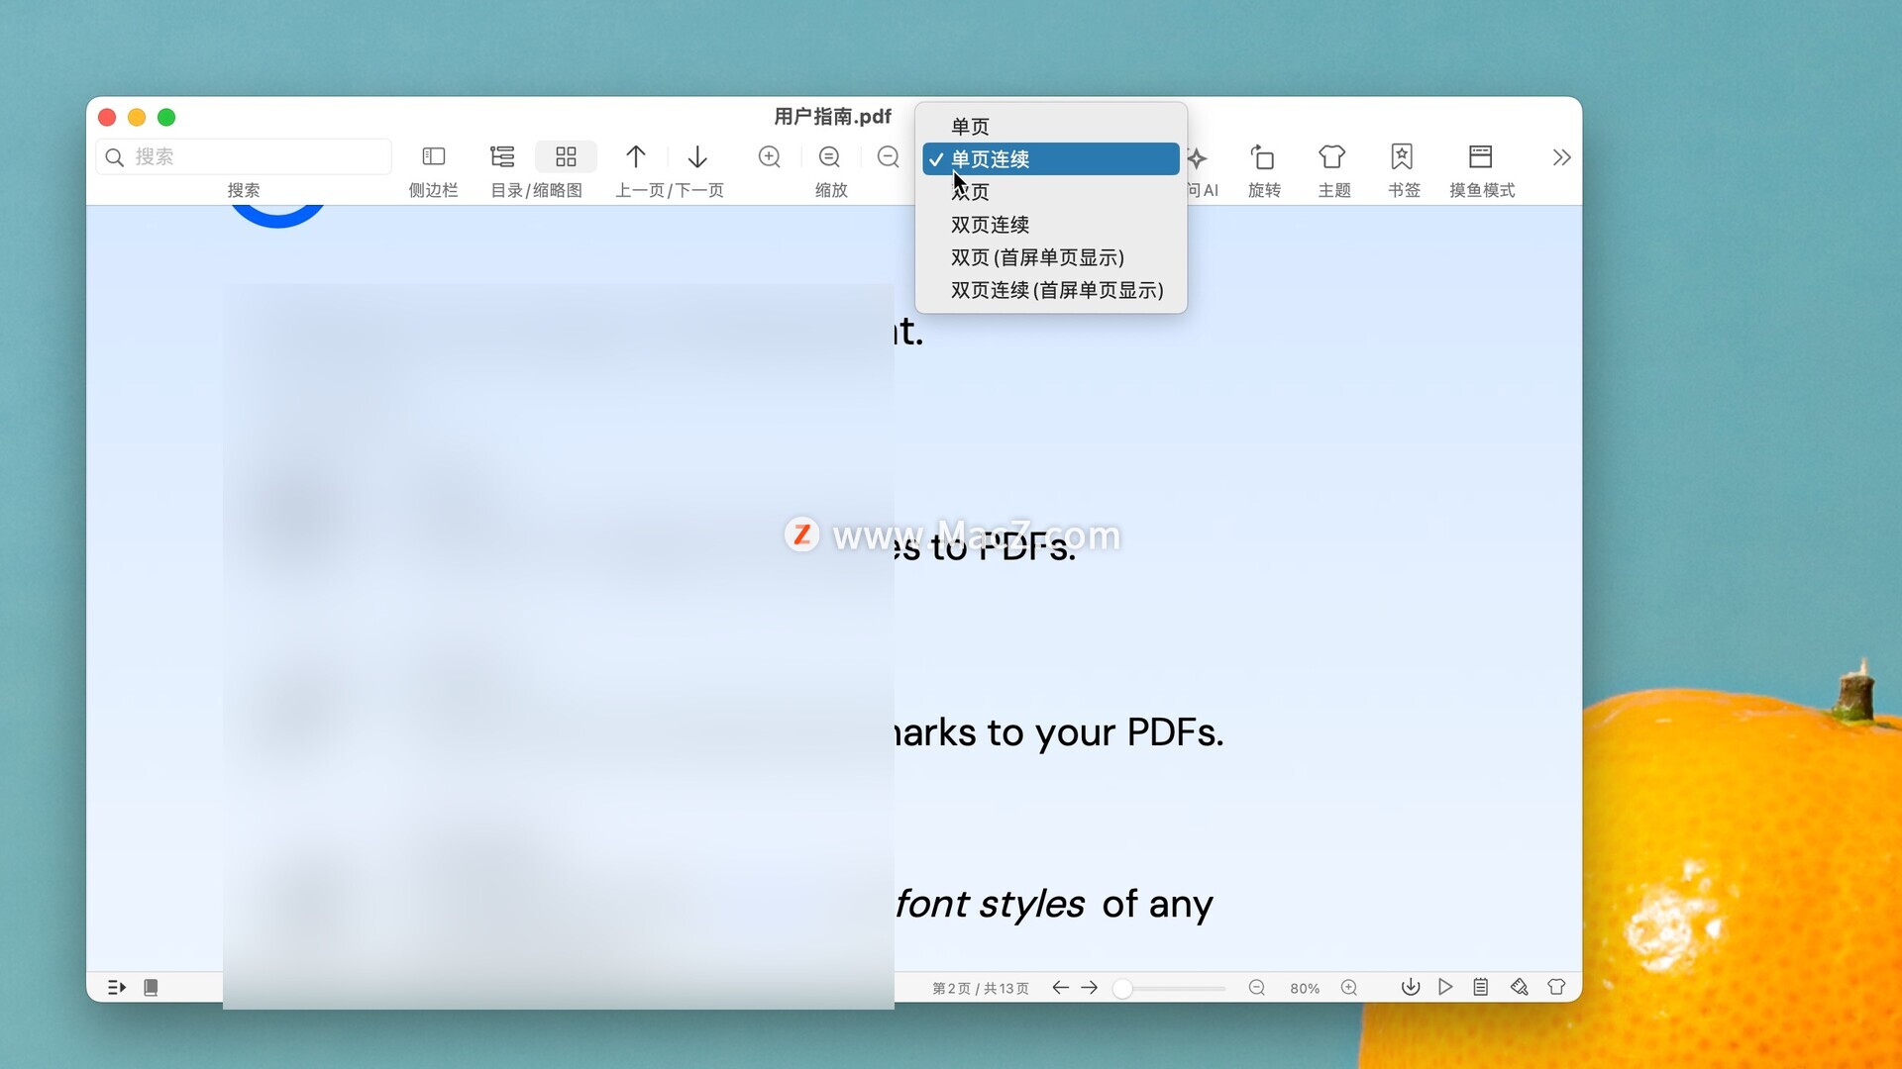Click the 用户指南.pdf window title

point(832,117)
